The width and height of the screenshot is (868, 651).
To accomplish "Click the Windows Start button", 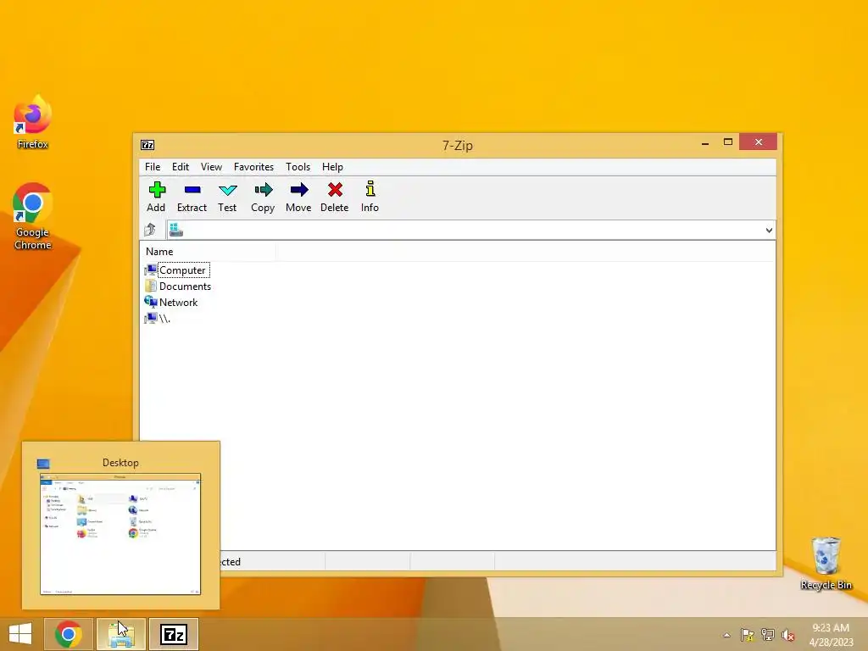I will [x=20, y=634].
